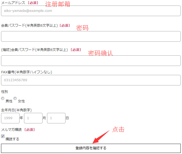Image resolution: width=182 pixels, height=154 pixels.
Task: Click the メルマガ購読 label text
Action: 12,129
